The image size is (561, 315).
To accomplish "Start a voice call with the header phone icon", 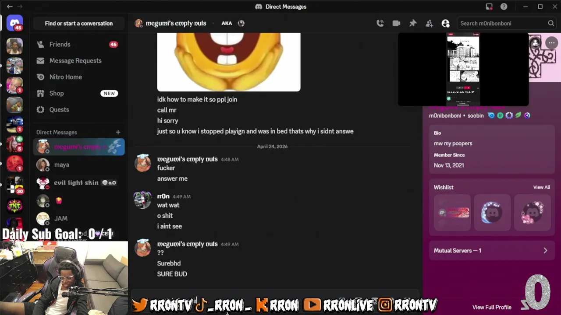I will [380, 23].
